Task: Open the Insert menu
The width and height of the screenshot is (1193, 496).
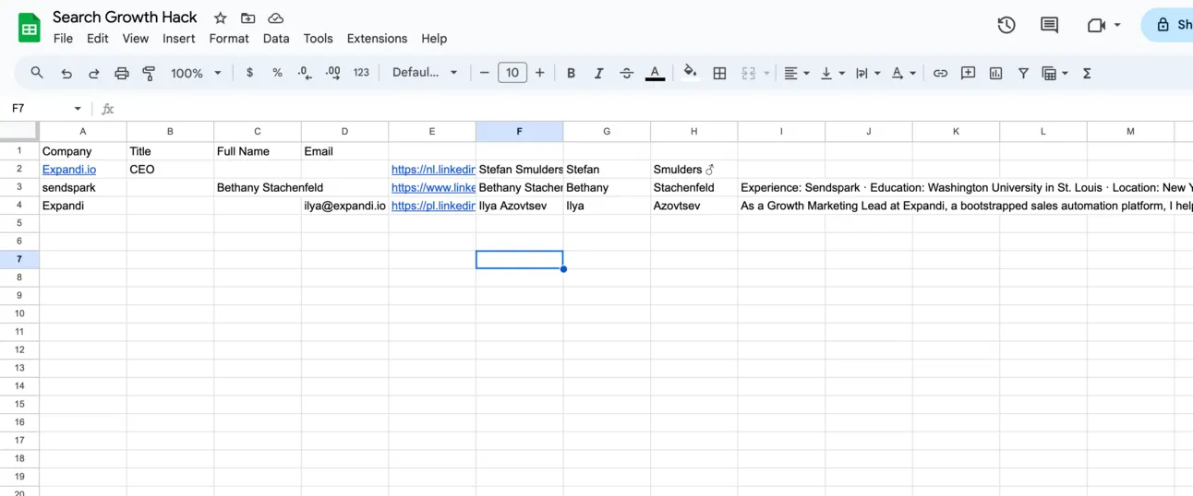Action: point(178,39)
